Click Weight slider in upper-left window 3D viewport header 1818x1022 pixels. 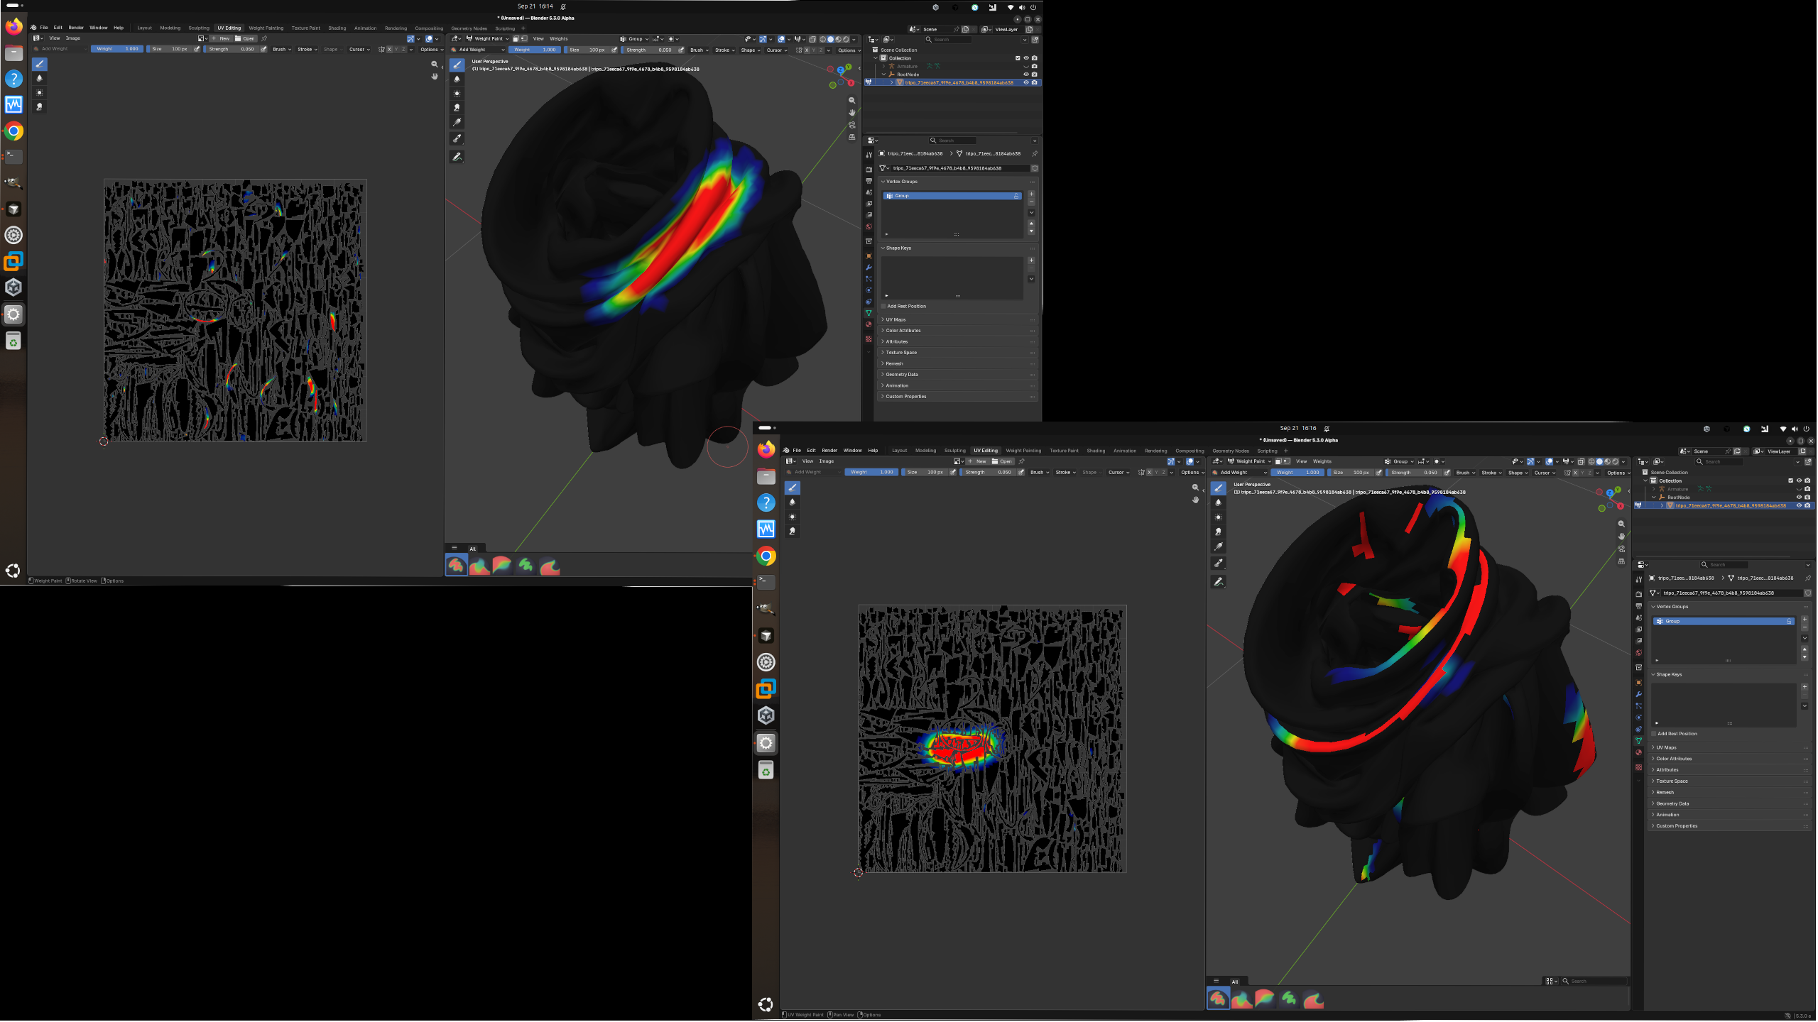[x=535, y=50]
